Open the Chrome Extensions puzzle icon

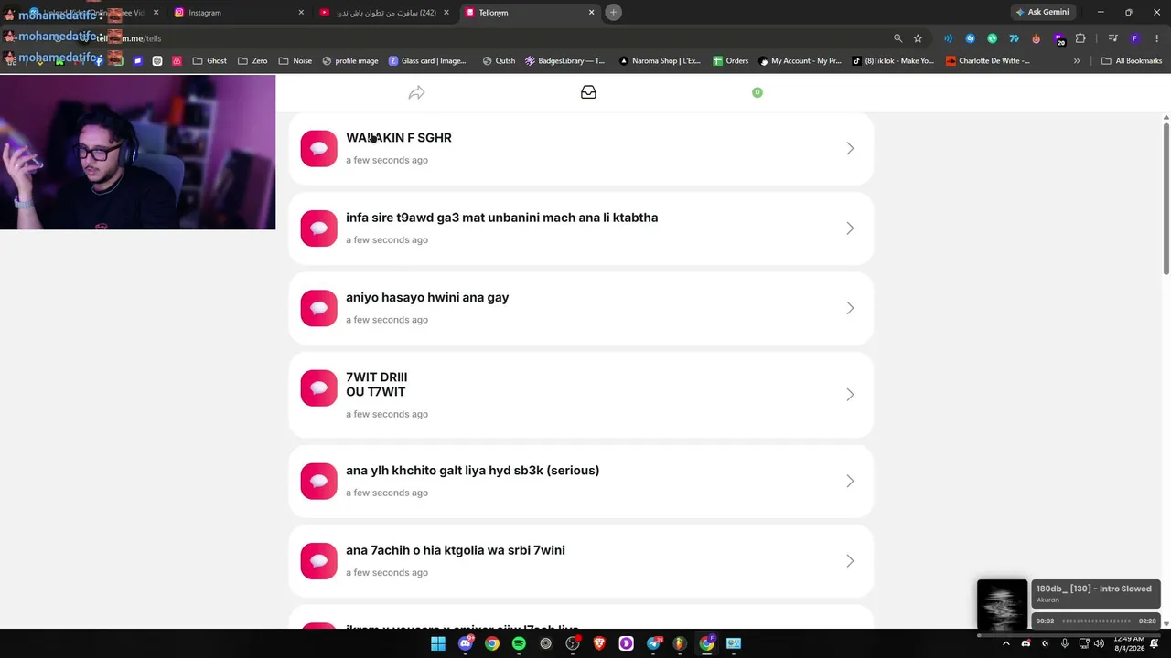pyautogui.click(x=1080, y=38)
